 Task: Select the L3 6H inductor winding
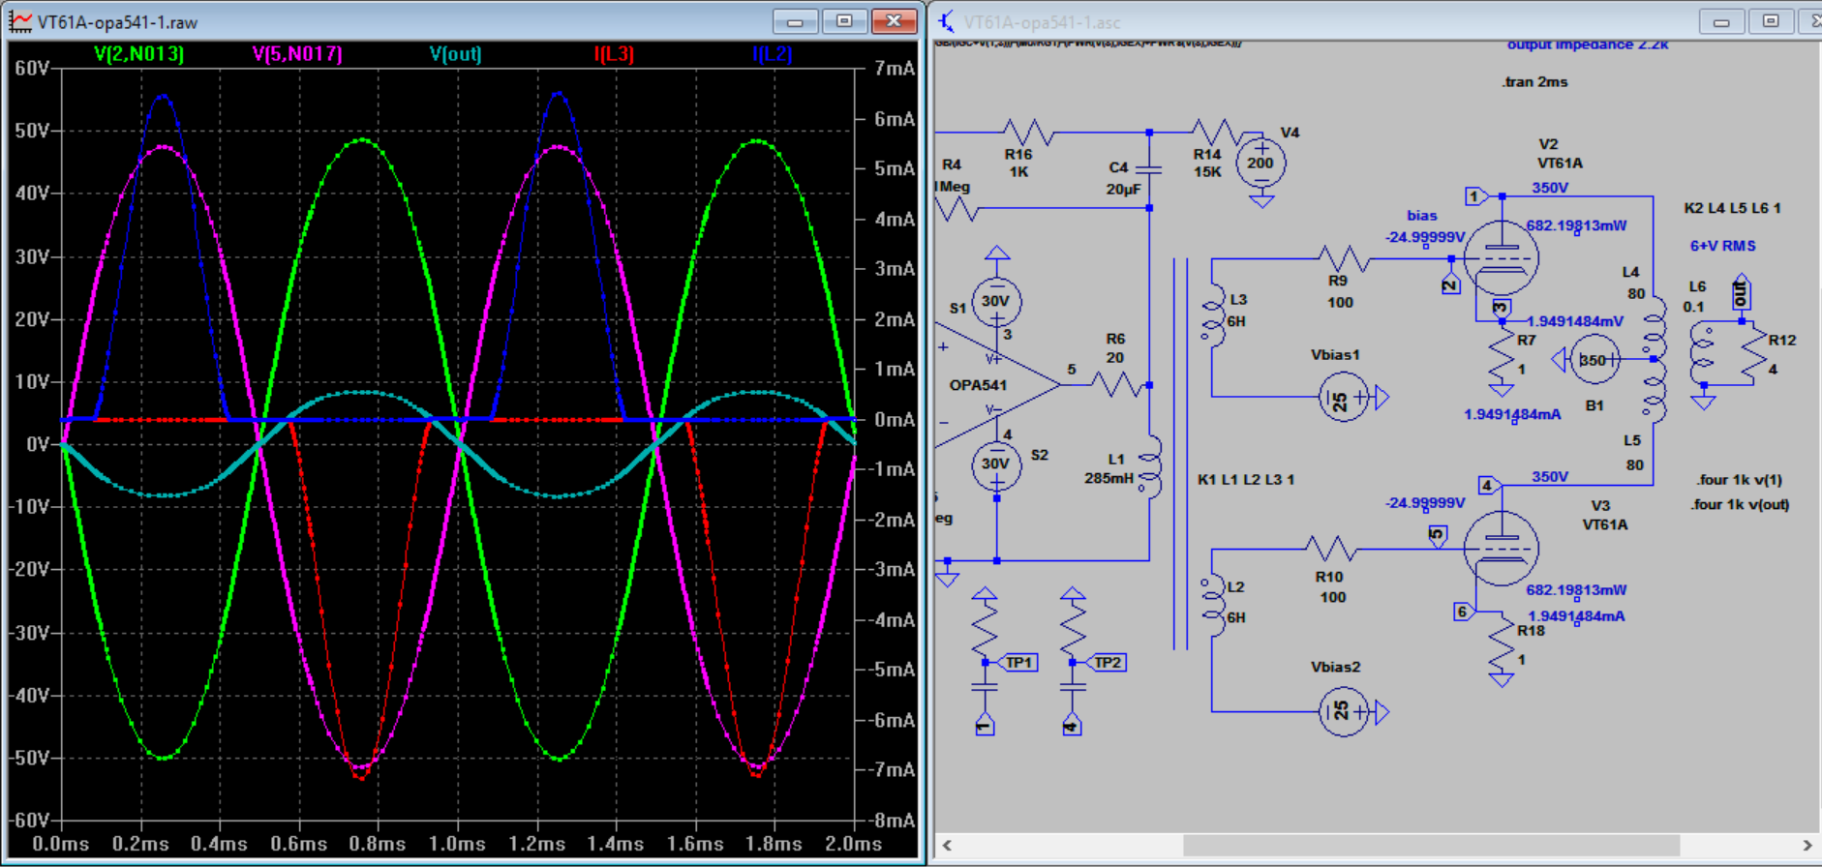tap(1212, 314)
